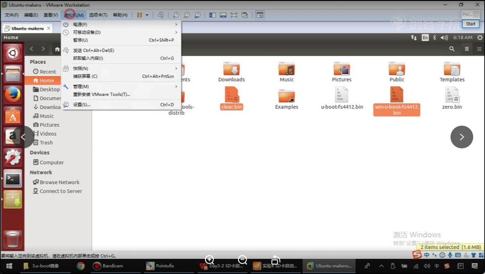The width and height of the screenshot is (485, 274).
Task: Open Trash in Places sidebar
Action: coord(58,143)
